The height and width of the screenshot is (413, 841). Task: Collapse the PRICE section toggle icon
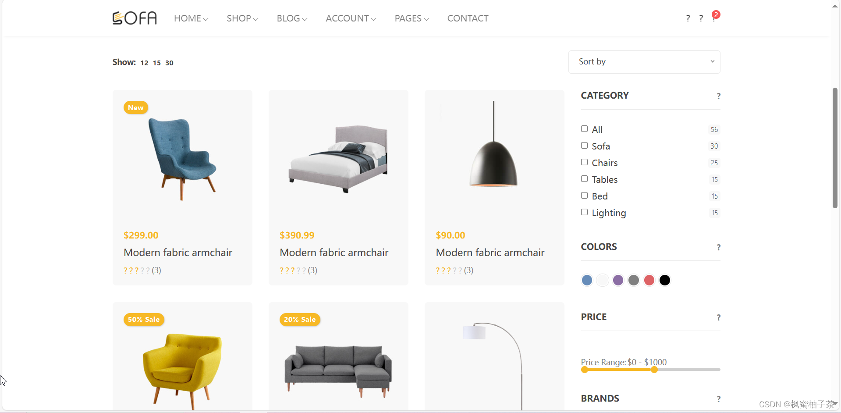click(x=718, y=317)
